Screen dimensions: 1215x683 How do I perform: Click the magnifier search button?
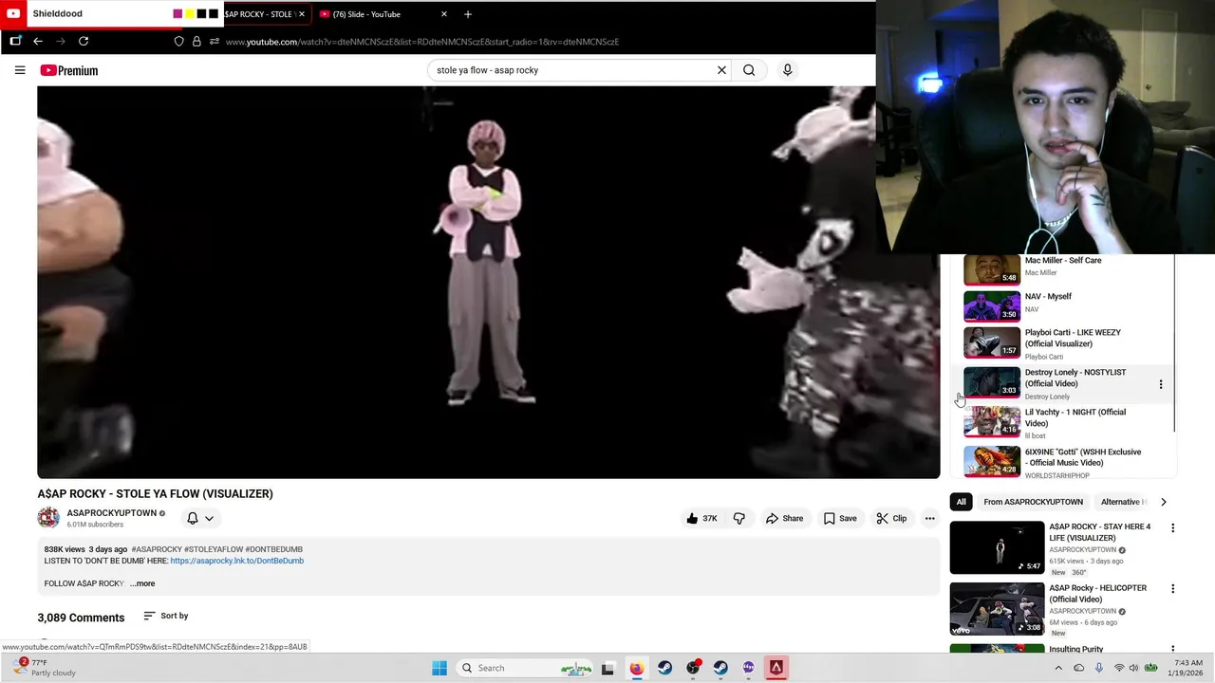pyautogui.click(x=749, y=70)
